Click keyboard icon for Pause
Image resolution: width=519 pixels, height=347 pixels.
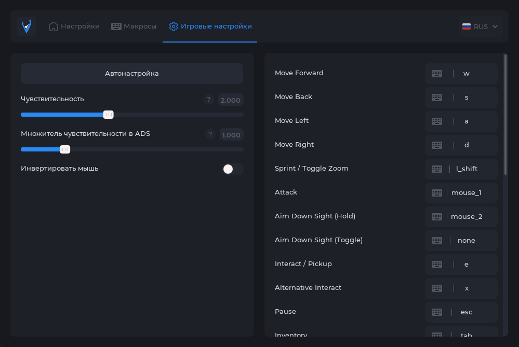[x=437, y=312]
